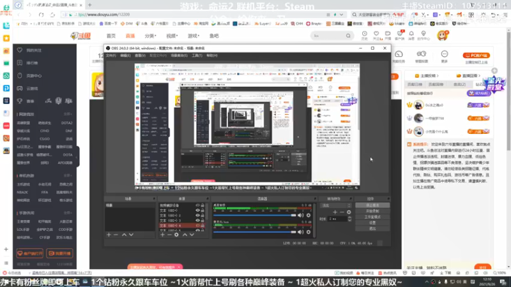Reload the browser page

click(41, 15)
